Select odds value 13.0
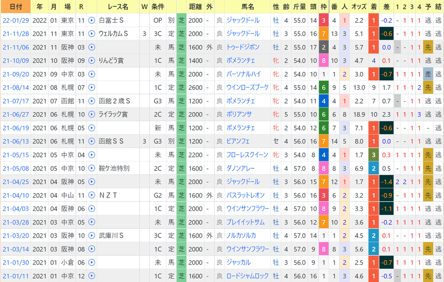 (359, 87)
